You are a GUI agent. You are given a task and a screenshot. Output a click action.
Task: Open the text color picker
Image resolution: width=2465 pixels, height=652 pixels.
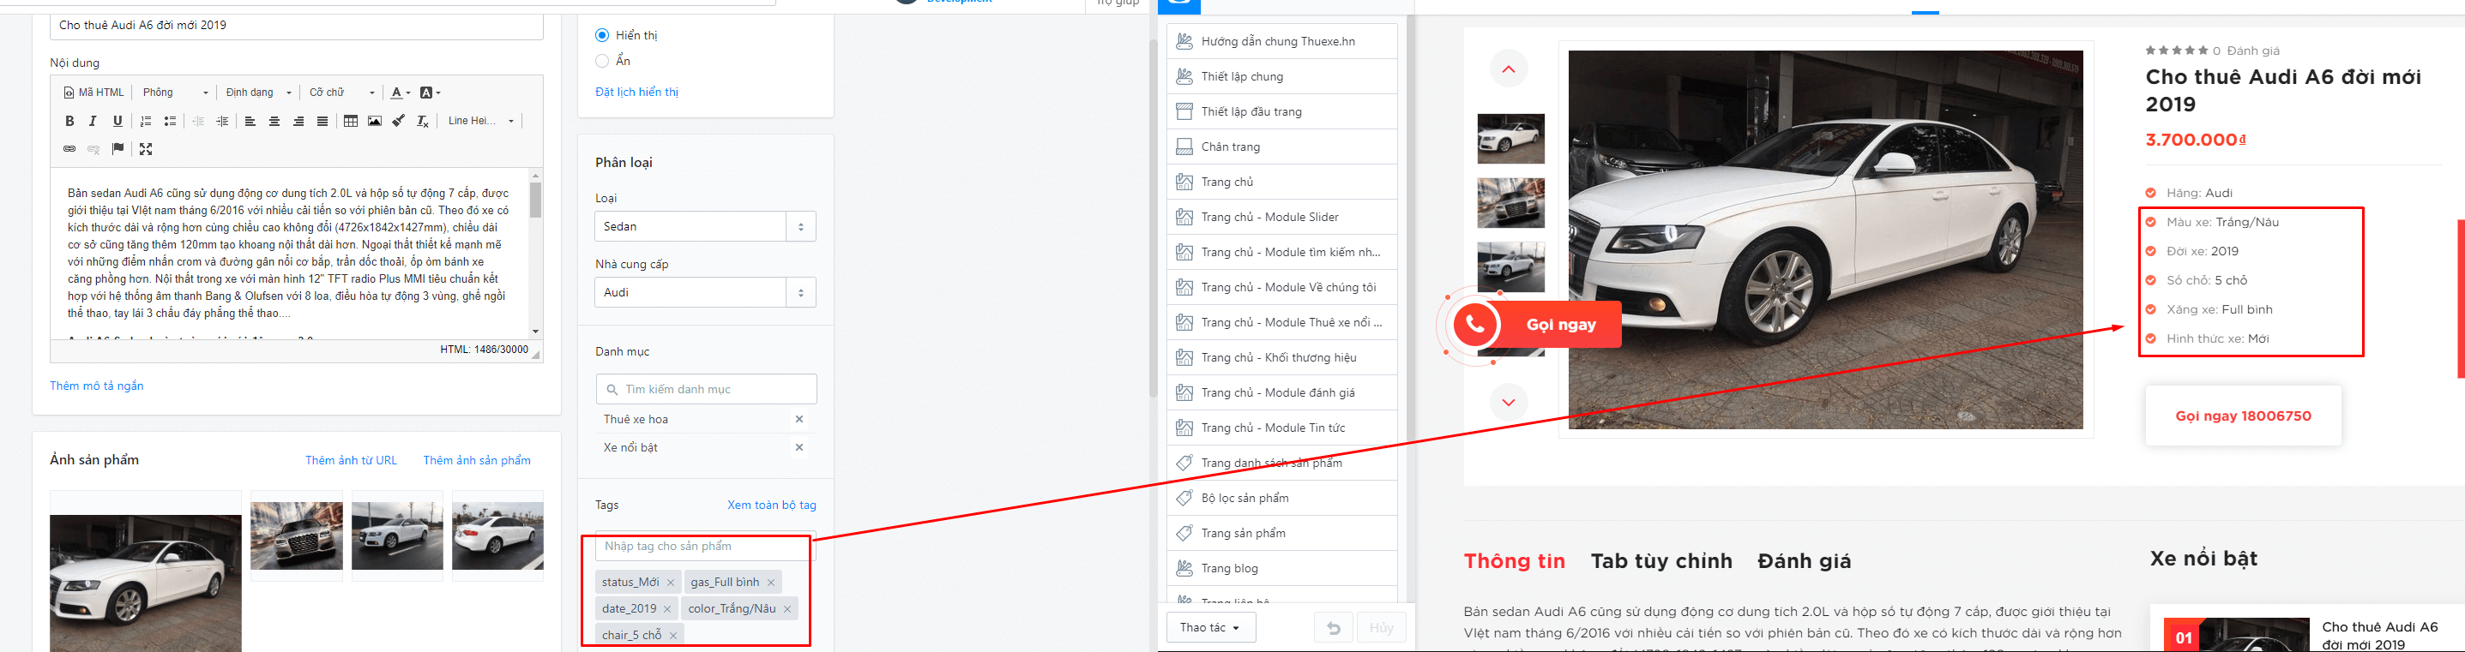[400, 93]
